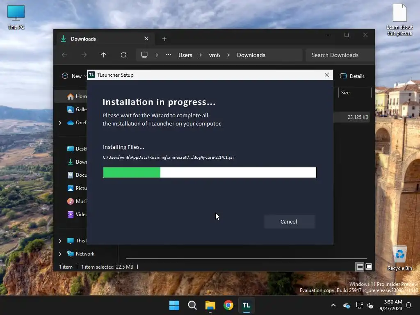Click the installation progress bar
Image resolution: width=420 pixels, height=315 pixels.
click(210, 173)
